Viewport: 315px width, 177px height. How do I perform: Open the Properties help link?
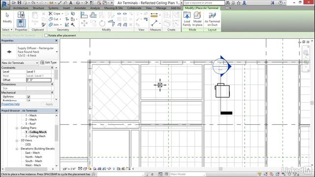(x=10, y=104)
